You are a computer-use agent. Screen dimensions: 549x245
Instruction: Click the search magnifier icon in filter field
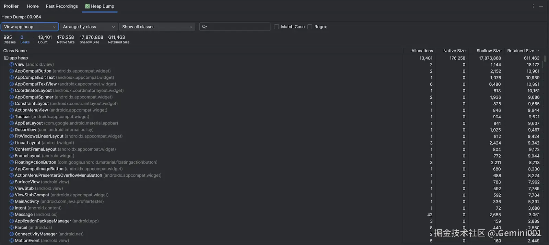[205, 27]
